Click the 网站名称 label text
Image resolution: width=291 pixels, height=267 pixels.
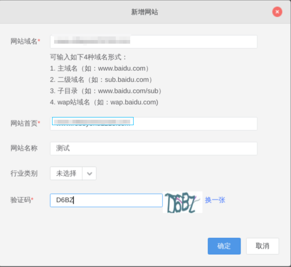(24, 148)
